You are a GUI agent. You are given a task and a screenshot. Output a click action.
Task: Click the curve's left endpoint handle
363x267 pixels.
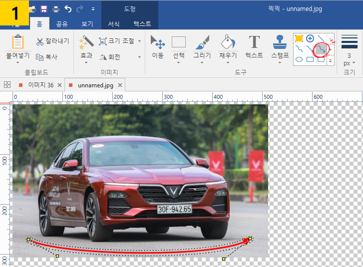[28, 240]
